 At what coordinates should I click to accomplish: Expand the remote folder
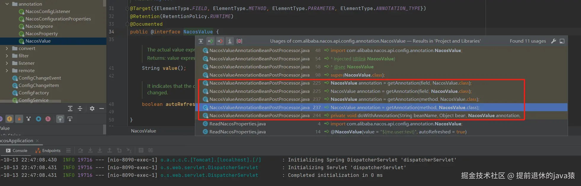7,70
